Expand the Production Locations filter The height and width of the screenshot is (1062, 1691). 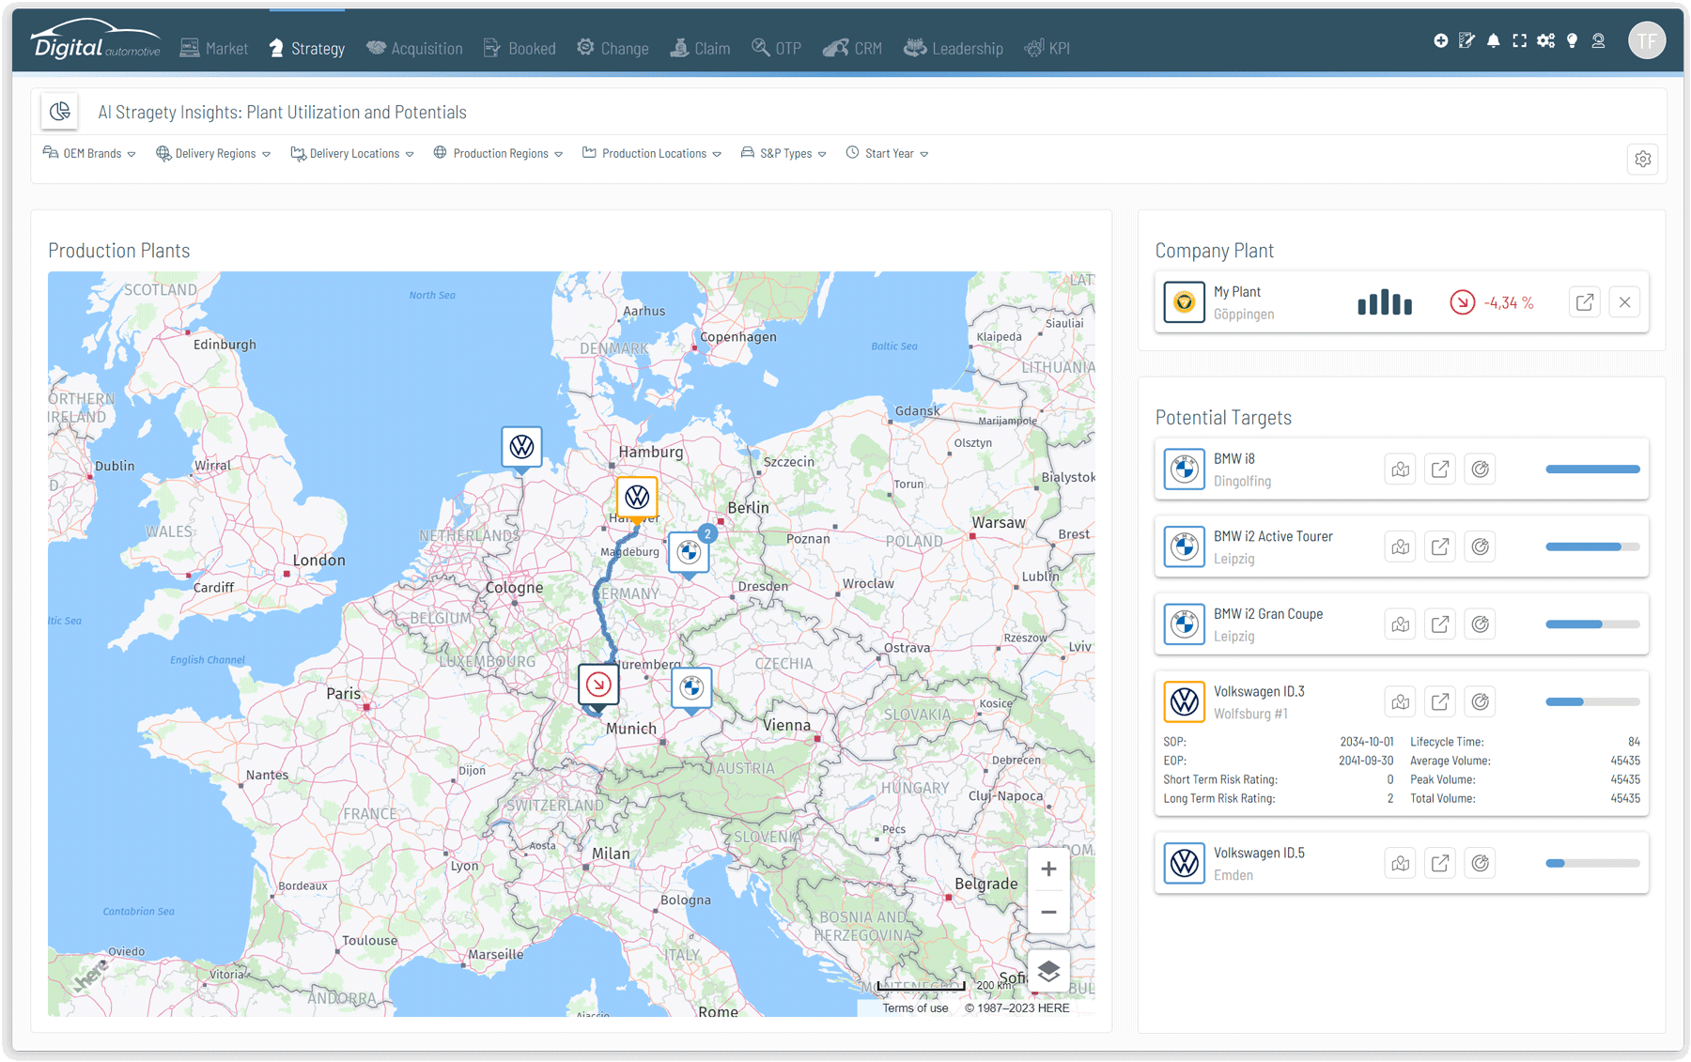click(652, 153)
